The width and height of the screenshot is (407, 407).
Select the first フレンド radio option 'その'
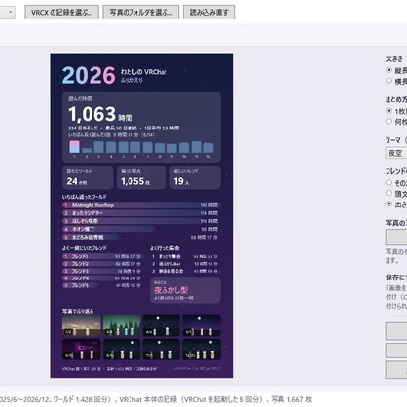[388, 182]
